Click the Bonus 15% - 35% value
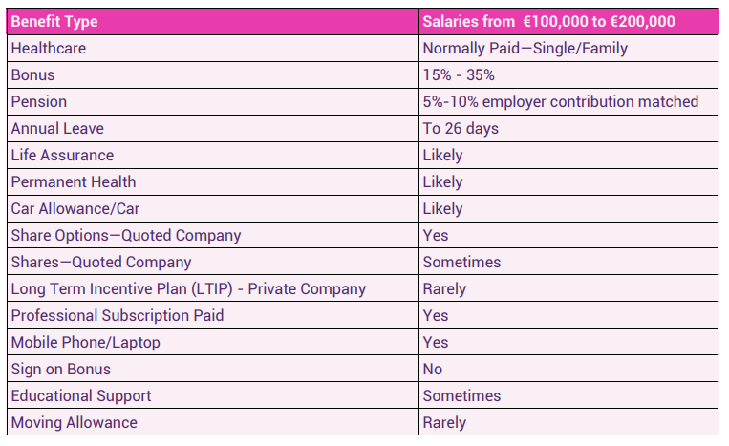 (459, 75)
